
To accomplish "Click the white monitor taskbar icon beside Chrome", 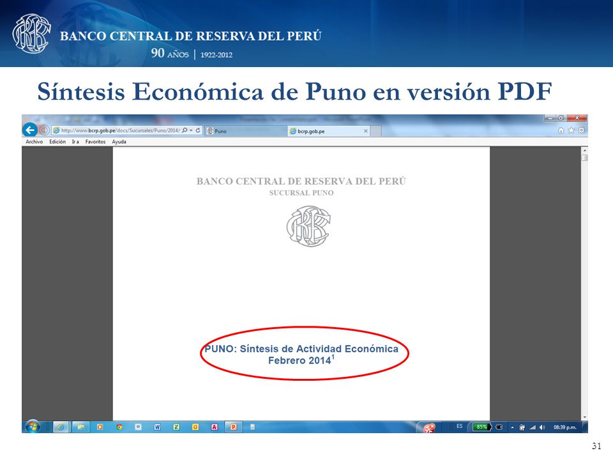I will (x=138, y=427).
